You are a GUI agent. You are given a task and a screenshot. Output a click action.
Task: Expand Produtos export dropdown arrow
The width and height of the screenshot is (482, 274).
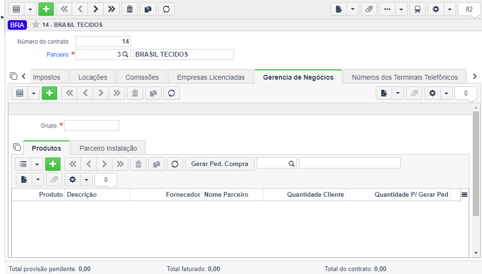(38, 179)
